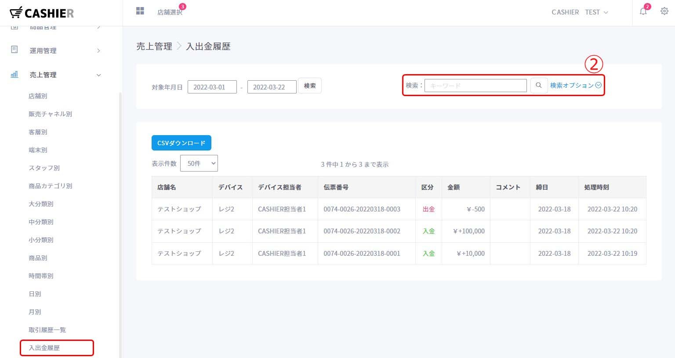Image resolution: width=675 pixels, height=358 pixels.
Task: Select 商品別 in the sidebar
Action: click(x=38, y=258)
